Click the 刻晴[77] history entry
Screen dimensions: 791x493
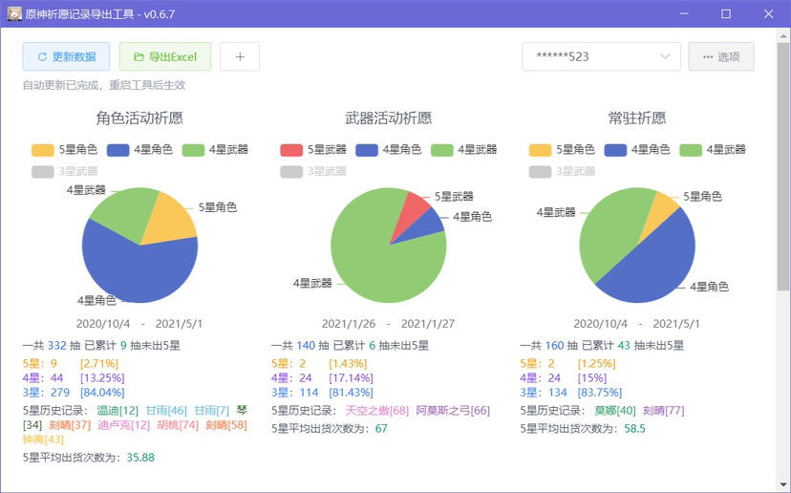pos(664,410)
